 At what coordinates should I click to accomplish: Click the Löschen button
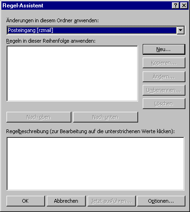click(164, 103)
